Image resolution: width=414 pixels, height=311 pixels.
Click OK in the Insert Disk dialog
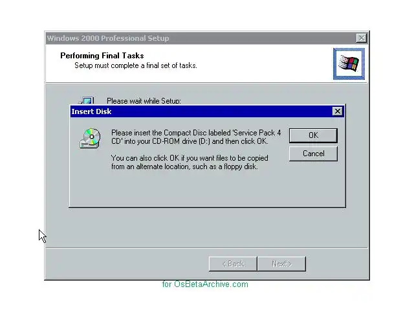click(x=313, y=135)
